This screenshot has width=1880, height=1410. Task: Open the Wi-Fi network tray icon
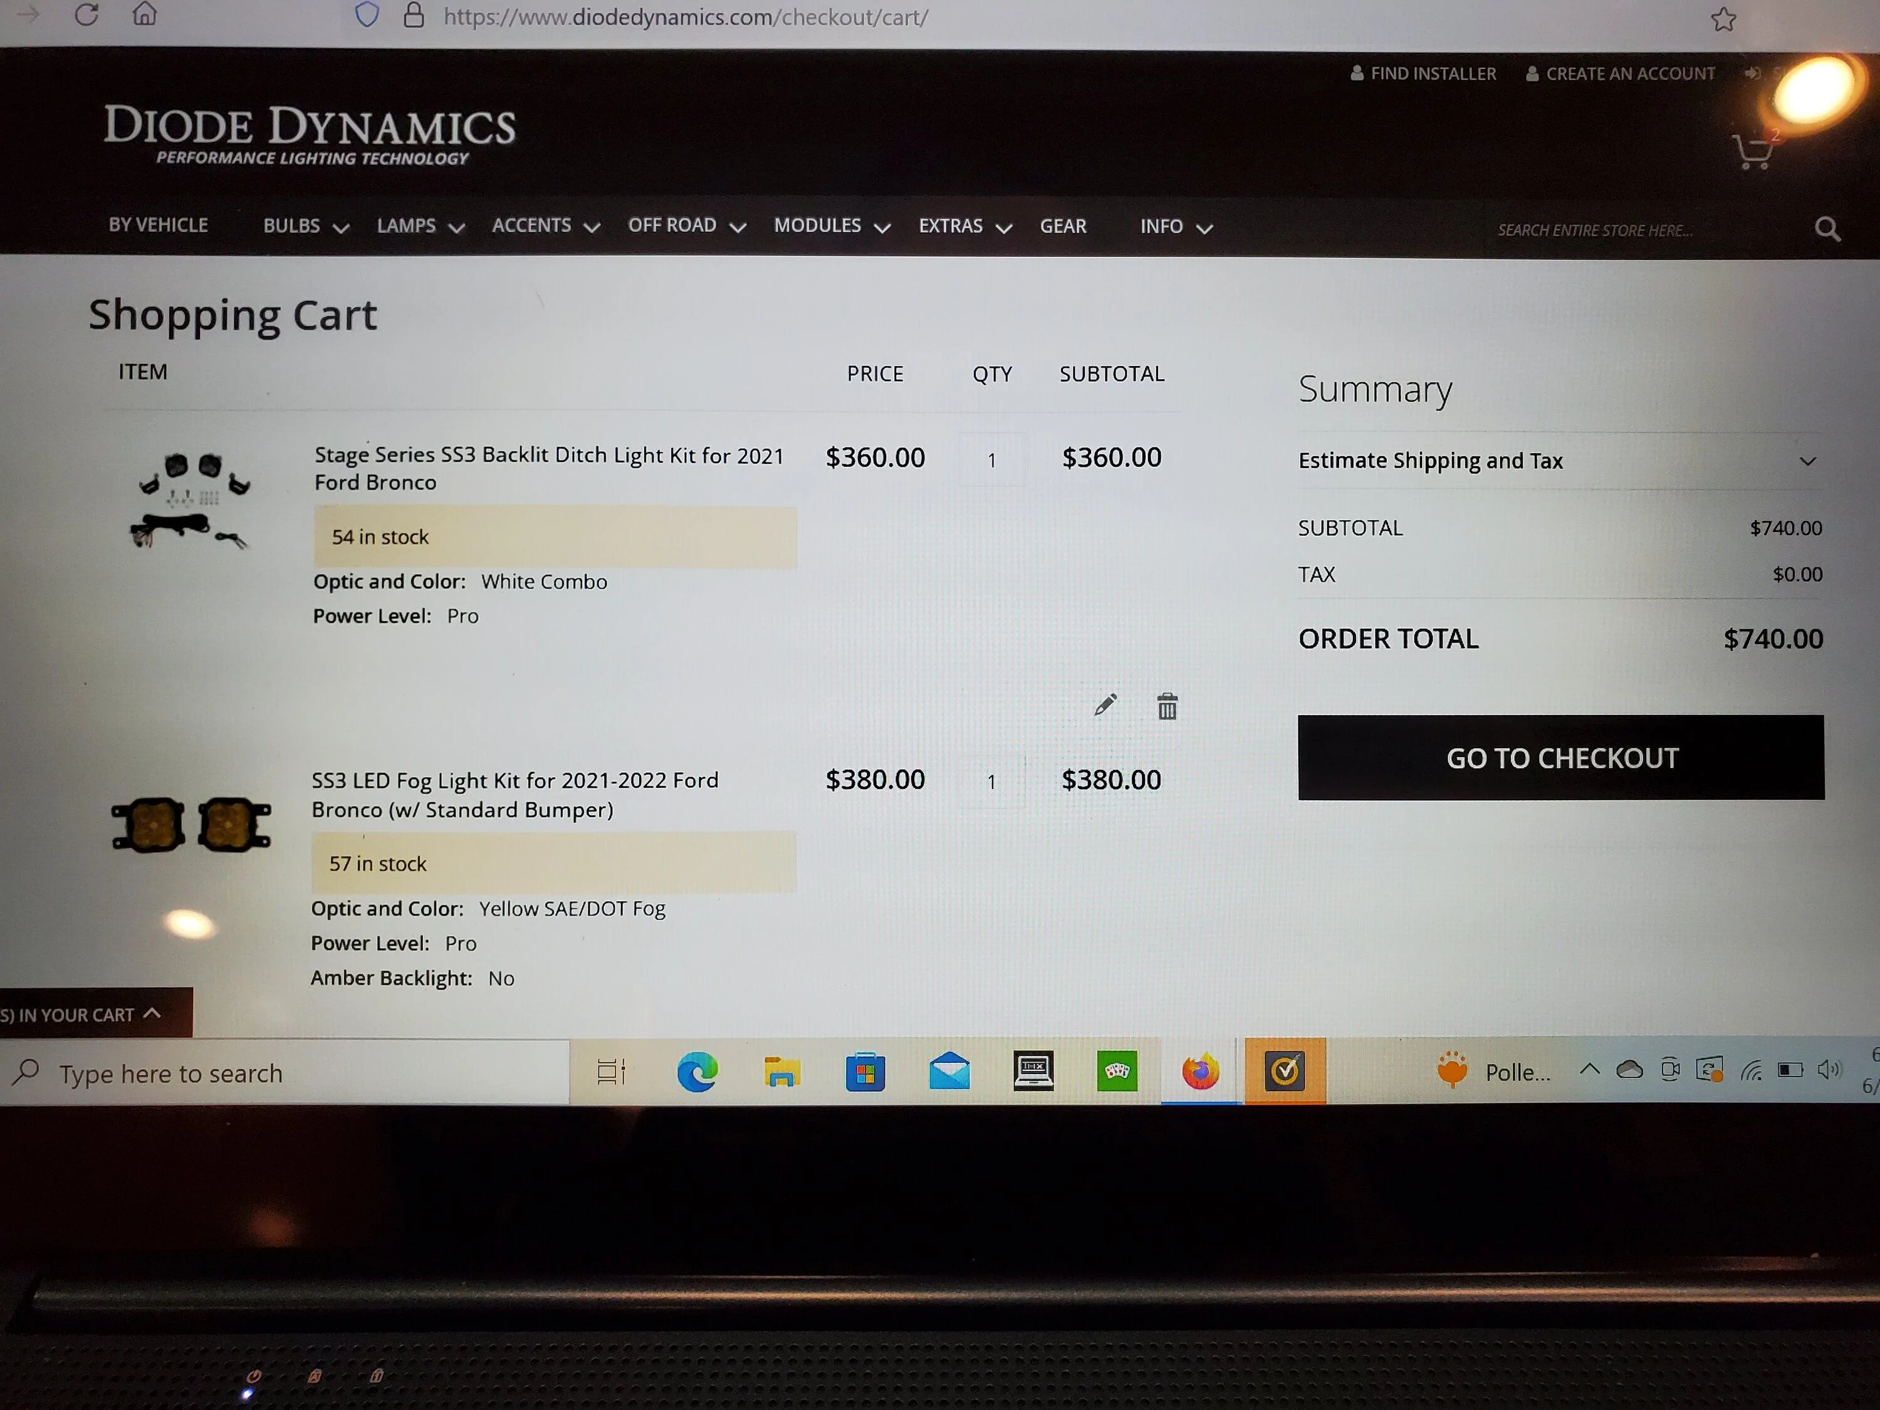tap(1751, 1070)
